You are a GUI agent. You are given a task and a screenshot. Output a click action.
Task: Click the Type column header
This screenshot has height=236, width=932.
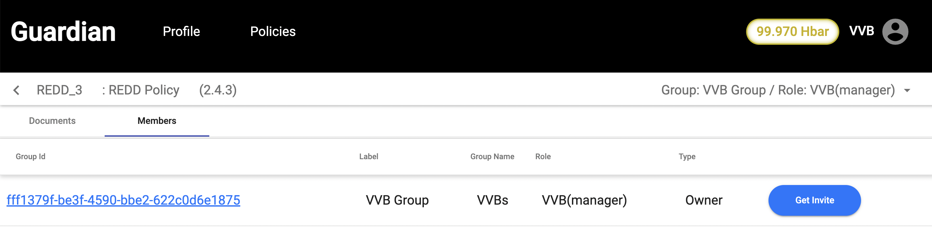[687, 157]
